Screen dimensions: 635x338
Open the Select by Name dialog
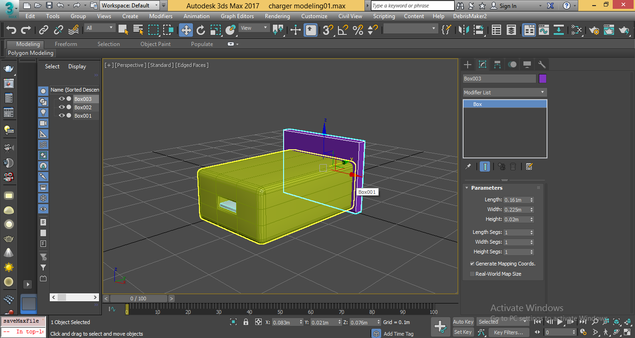[139, 30]
